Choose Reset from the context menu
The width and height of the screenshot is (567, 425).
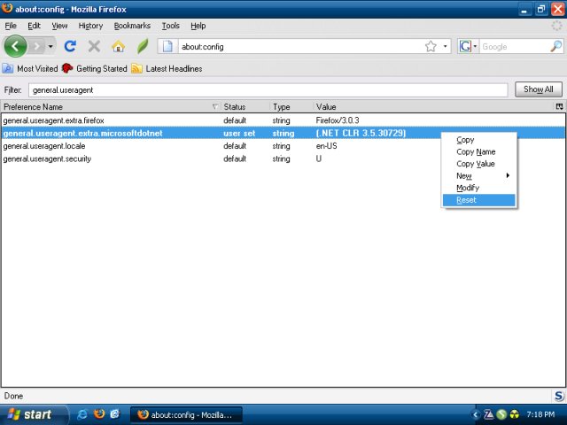click(466, 200)
